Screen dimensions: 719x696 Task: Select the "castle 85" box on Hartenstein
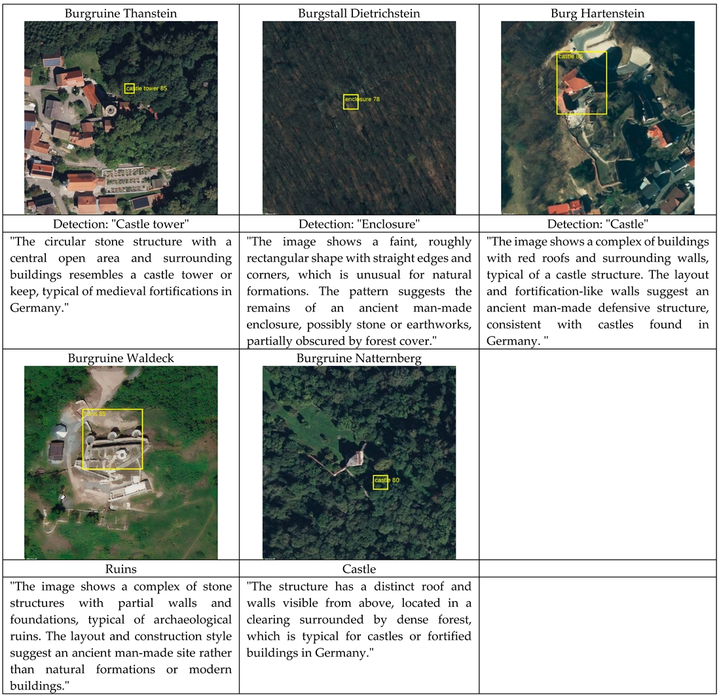(x=581, y=83)
